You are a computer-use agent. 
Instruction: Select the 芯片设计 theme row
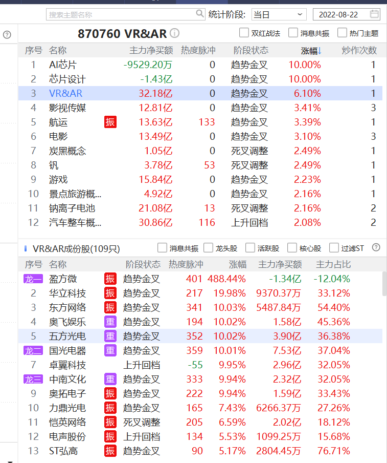[x=200, y=79]
